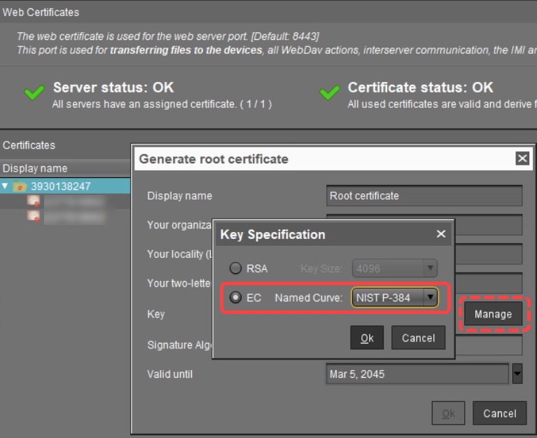Close the Key Specification dialog
Viewport: 537px width, 438px height.
pyautogui.click(x=440, y=234)
